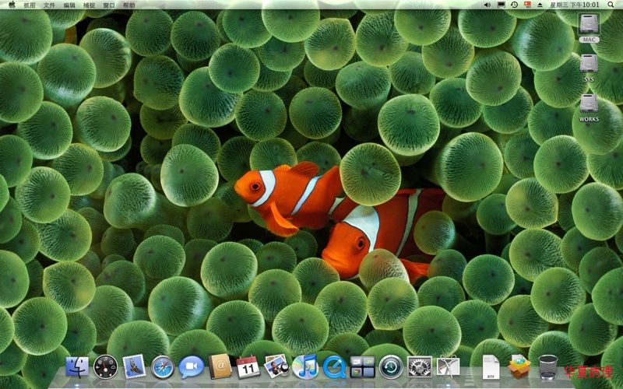
Task: Click the Grab scissors icon in Dock
Action: coord(449,366)
